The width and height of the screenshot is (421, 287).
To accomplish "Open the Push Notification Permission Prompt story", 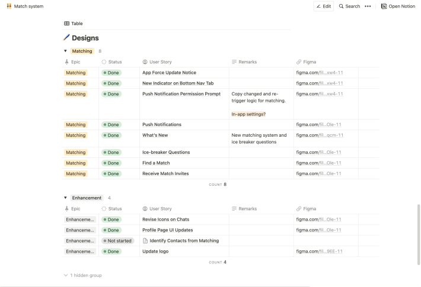I will coord(181,94).
